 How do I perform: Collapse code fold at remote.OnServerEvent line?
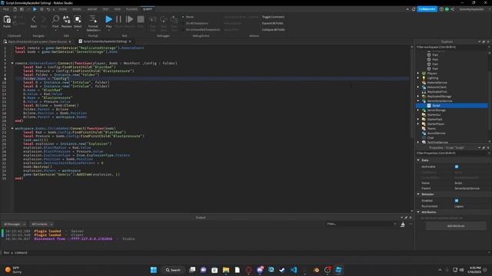coord(12,63)
